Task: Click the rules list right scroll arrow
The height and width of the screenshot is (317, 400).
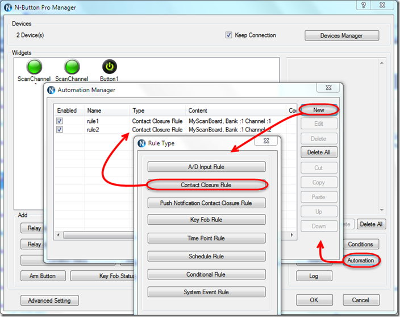Action: point(292,235)
